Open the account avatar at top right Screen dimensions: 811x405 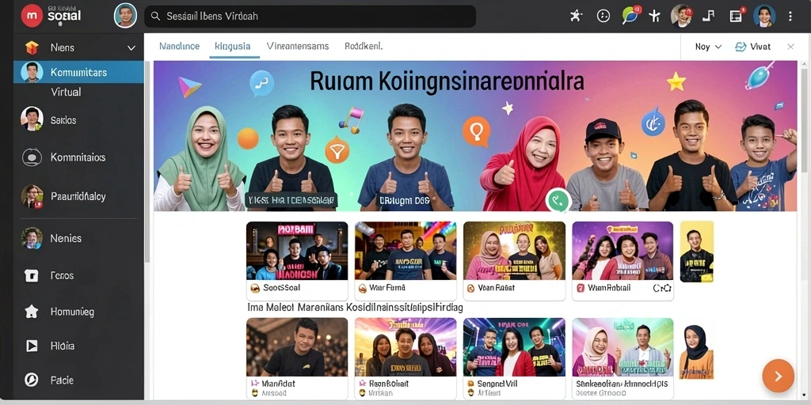pos(764,16)
